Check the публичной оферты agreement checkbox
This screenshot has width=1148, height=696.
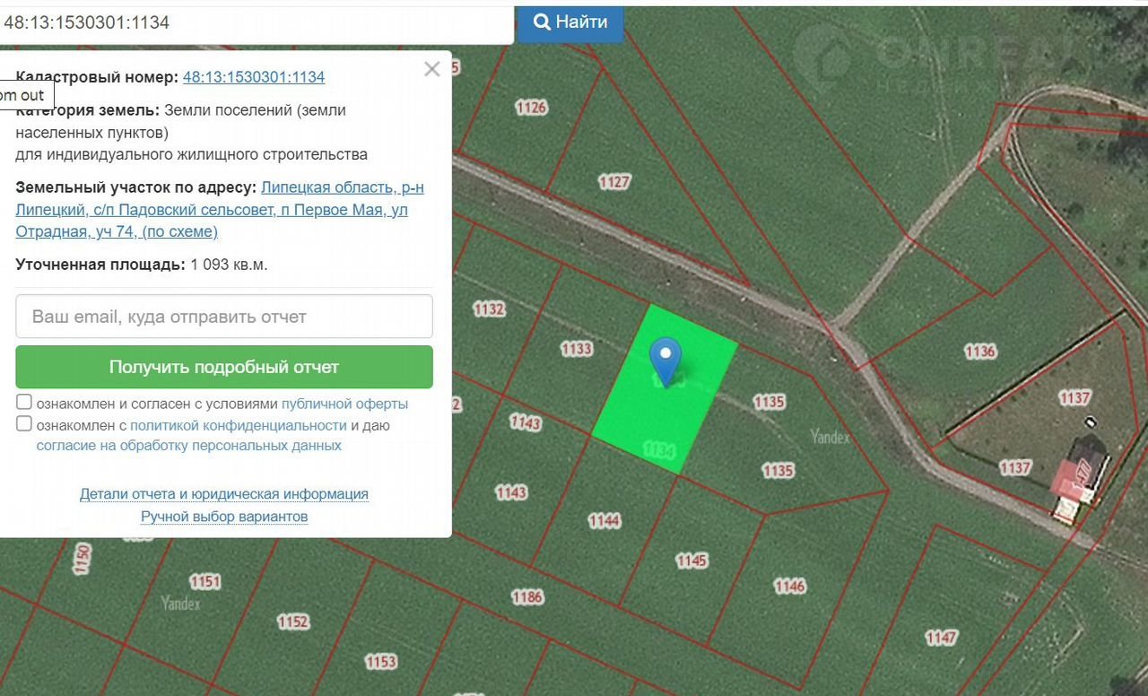24,403
